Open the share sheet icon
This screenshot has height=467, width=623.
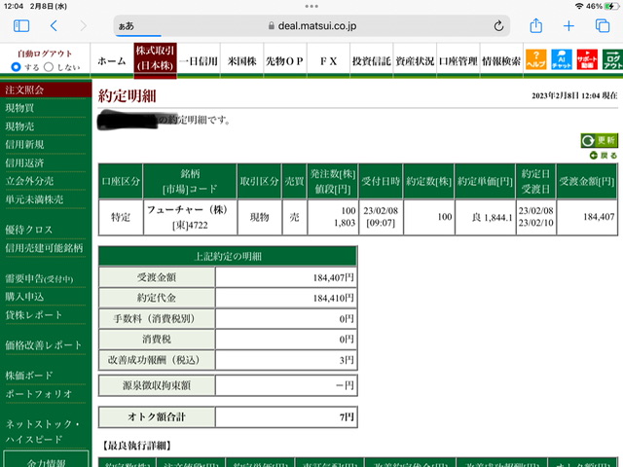coord(536,25)
